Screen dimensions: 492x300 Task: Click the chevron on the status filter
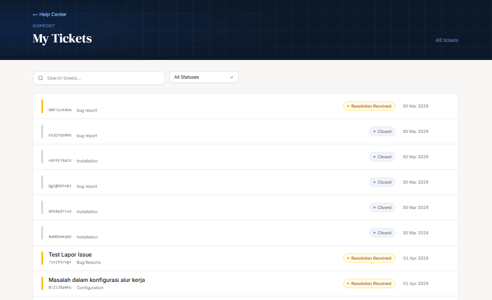pyautogui.click(x=231, y=77)
